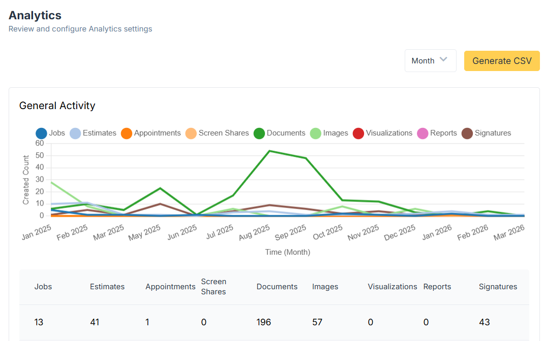Image resolution: width=543 pixels, height=341 pixels.
Task: Select the Signatures total value 43
Action: [484, 322]
